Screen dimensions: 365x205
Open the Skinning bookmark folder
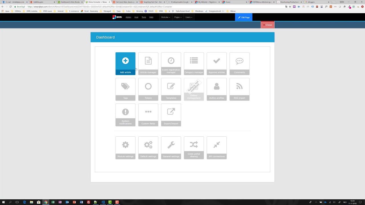pyautogui.click(x=138, y=11)
